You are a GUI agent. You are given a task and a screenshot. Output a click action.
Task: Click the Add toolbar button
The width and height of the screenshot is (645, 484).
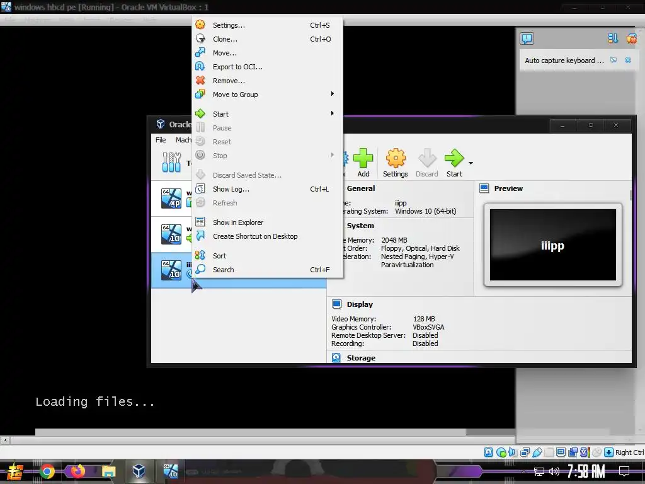(363, 163)
